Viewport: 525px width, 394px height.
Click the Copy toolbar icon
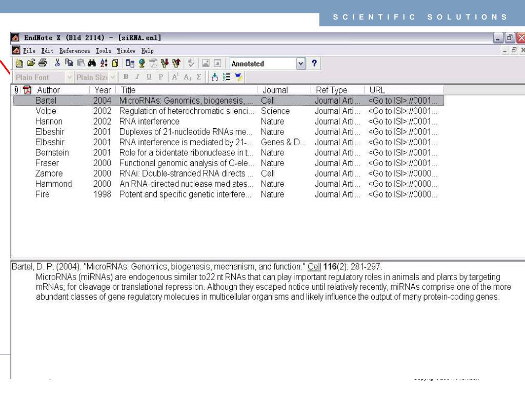(69, 63)
